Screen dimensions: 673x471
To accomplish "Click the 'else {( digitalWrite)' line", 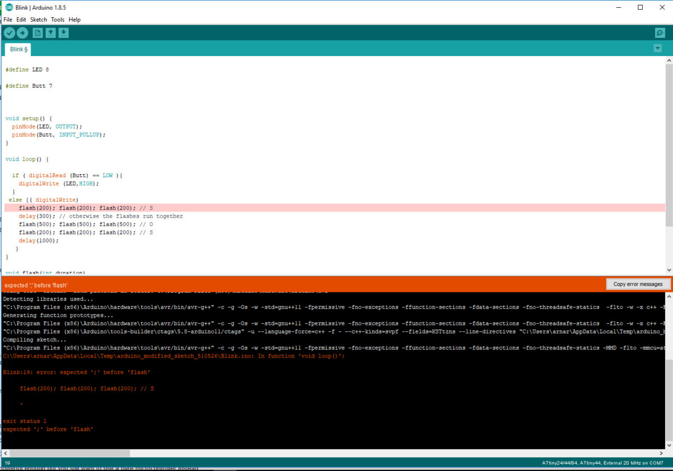I will coord(44,200).
